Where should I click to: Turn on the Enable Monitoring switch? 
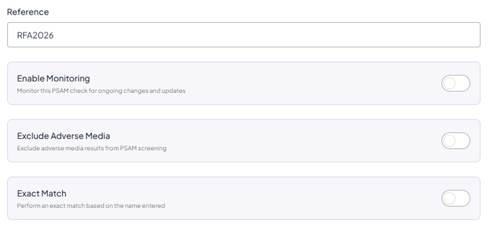455,84
